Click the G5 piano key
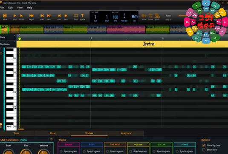Viewport: 228px width, 154px height. click(x=12, y=73)
